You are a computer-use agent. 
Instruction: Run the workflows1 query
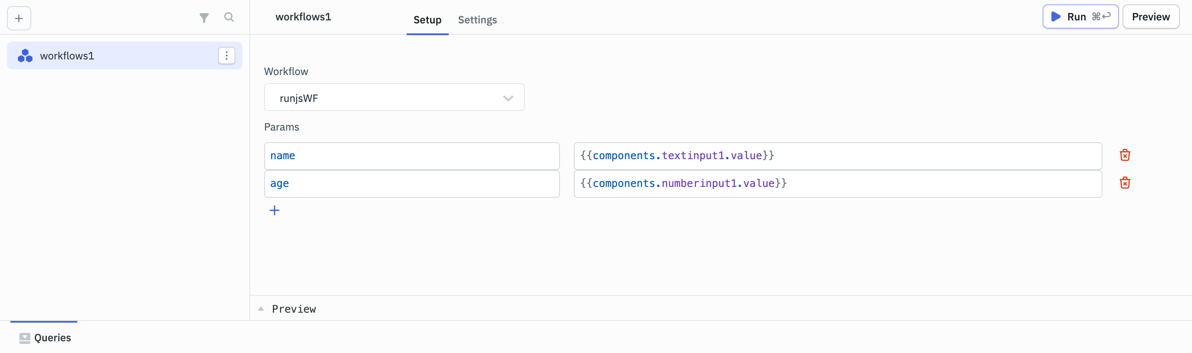1079,17
